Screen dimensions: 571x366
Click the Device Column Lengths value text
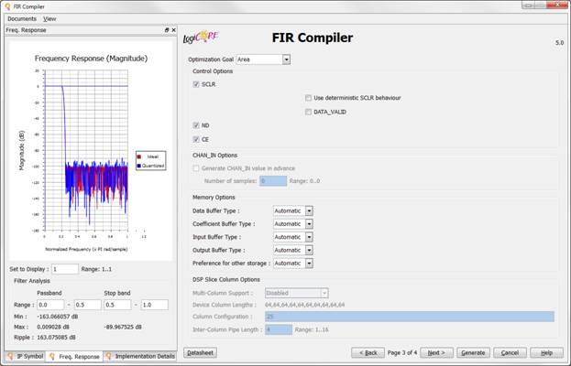[x=305, y=305]
